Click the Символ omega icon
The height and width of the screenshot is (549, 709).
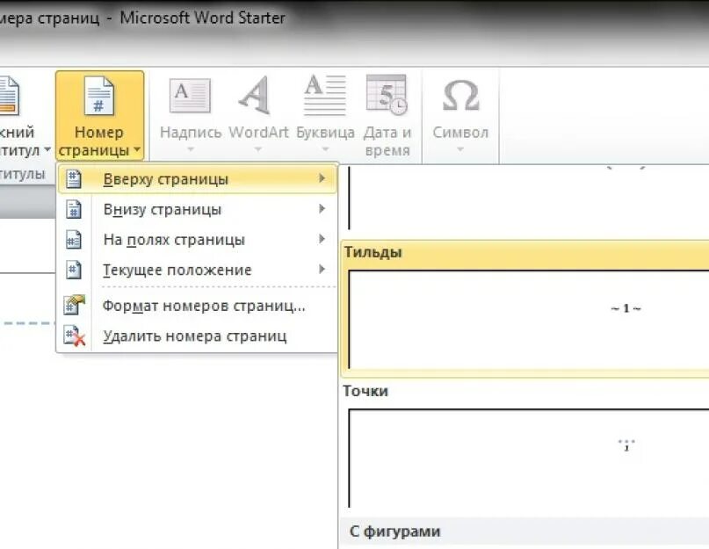tap(460, 96)
